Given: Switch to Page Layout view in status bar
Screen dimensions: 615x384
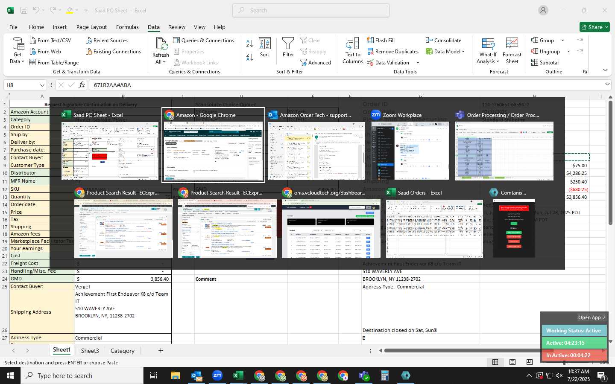Looking at the screenshot, I should (x=512, y=362).
